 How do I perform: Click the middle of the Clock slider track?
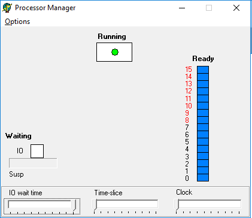[x=208, y=204]
